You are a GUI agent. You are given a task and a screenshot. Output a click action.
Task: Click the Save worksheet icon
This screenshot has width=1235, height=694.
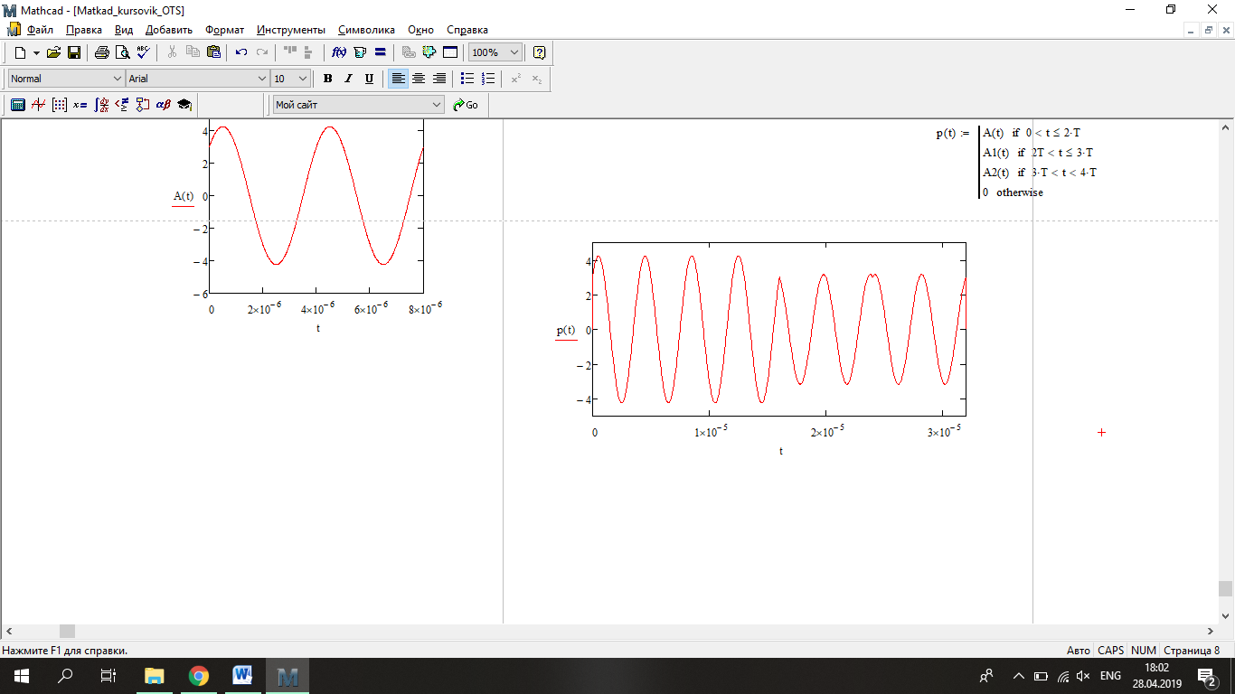coord(74,52)
